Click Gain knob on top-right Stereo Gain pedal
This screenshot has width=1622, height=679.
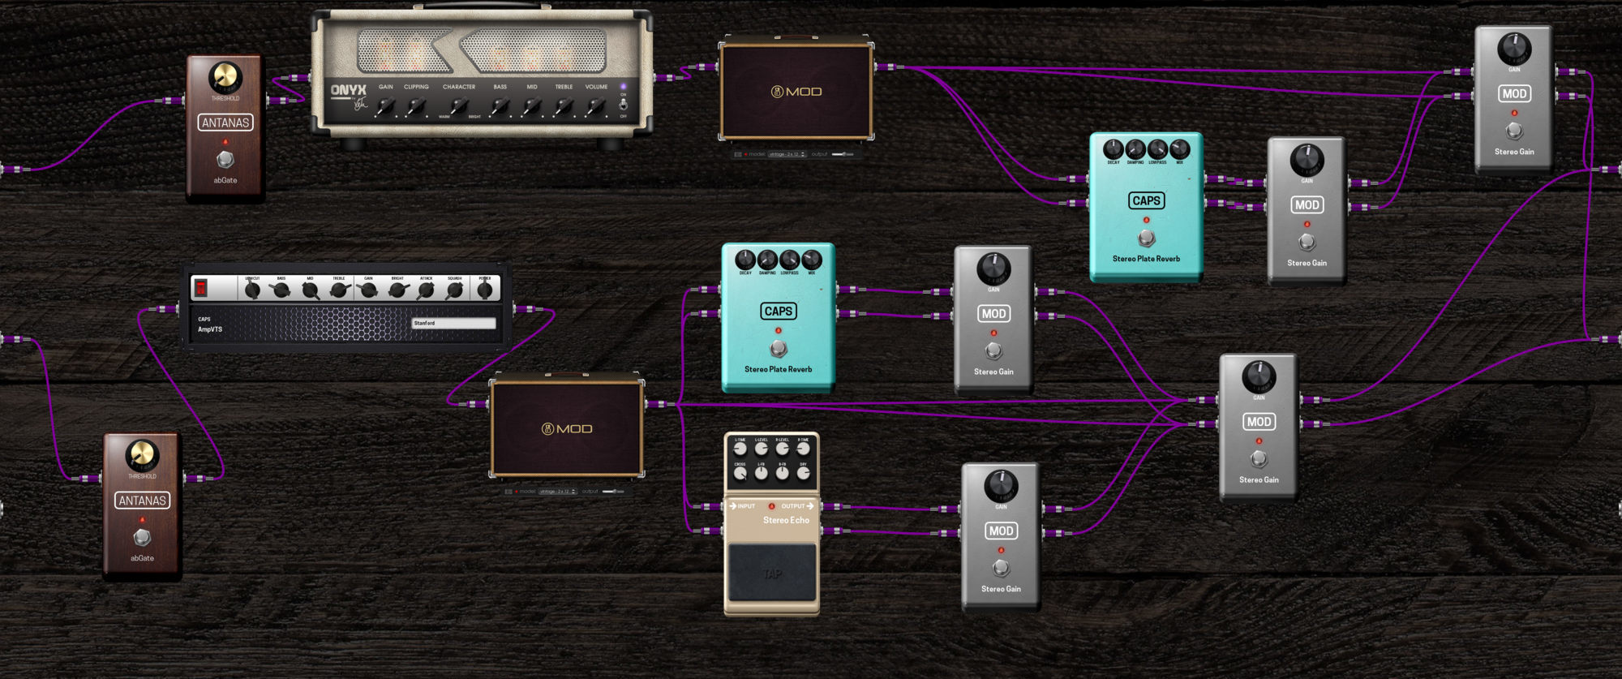click(x=1514, y=49)
